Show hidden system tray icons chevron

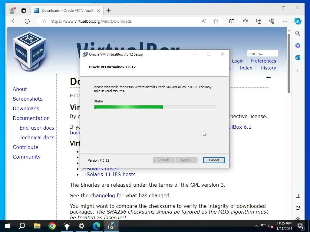point(256,226)
